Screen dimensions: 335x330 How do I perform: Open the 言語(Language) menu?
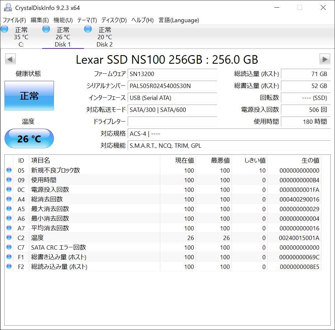179,20
